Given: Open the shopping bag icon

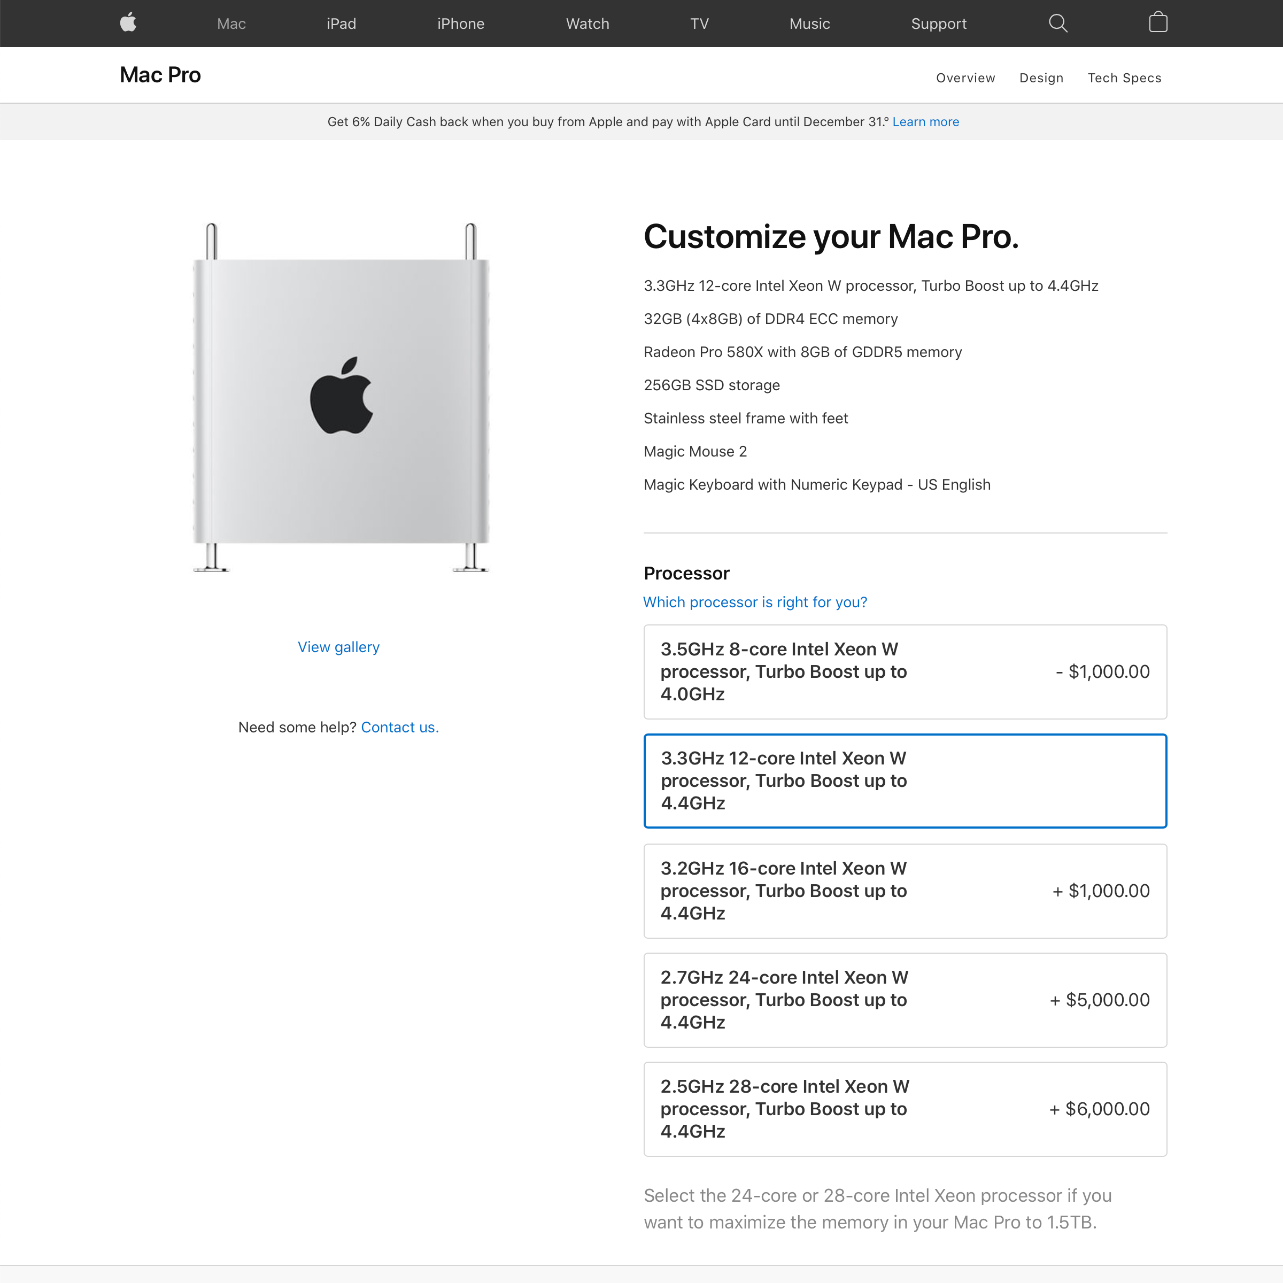Looking at the screenshot, I should tap(1158, 22).
